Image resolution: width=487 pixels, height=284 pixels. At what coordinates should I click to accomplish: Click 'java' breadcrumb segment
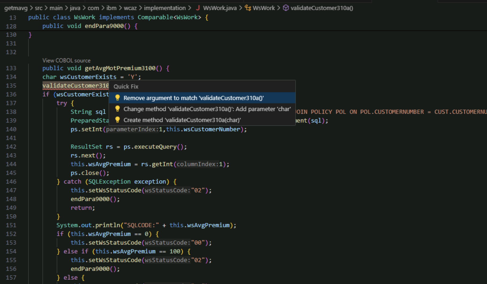click(x=75, y=8)
